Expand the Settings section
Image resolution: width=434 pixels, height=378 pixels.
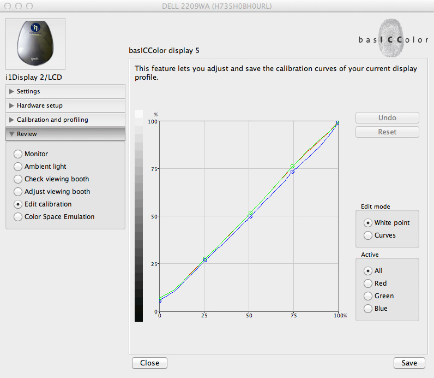click(65, 91)
